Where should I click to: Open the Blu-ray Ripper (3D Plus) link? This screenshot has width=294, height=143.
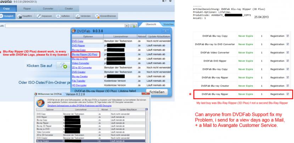coord(85,55)
